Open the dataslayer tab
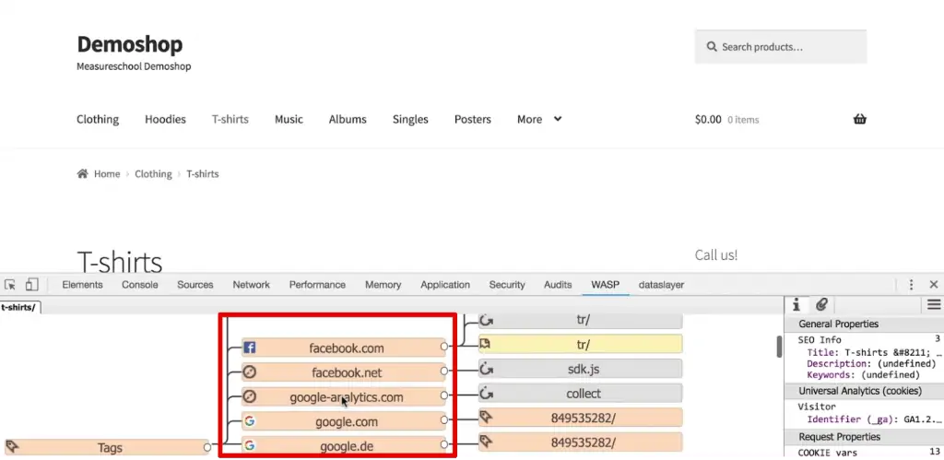Image resolution: width=944 pixels, height=460 pixels. click(661, 285)
